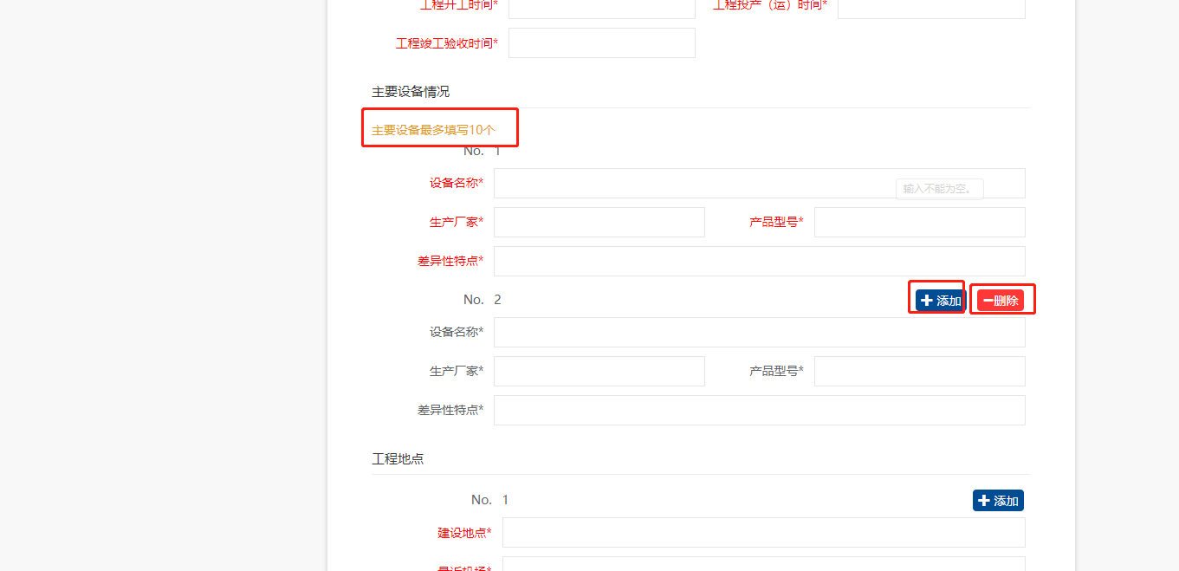Click the 添加 button in 工程地点 section
Viewport: 1179px width, 571px height.
click(x=998, y=501)
